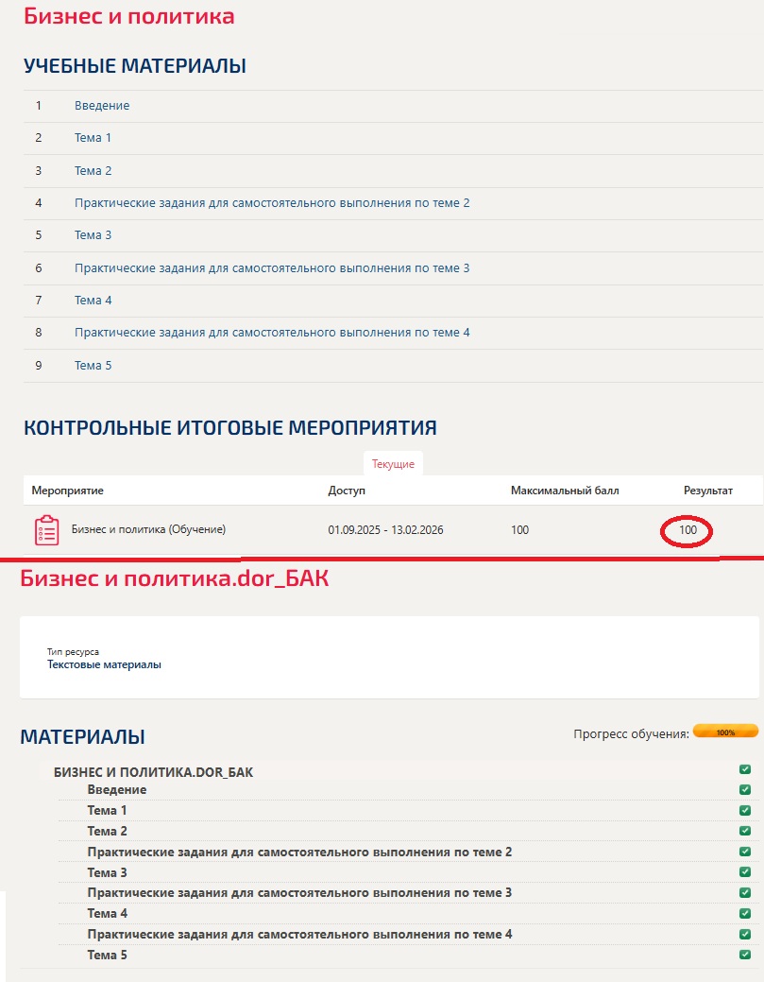This screenshot has height=982, width=764.
Task: Click green checkmark on the Тема 3 row
Action: [x=745, y=872]
